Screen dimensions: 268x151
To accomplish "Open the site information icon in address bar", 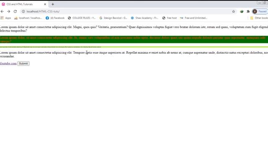I will (x=23, y=11).
